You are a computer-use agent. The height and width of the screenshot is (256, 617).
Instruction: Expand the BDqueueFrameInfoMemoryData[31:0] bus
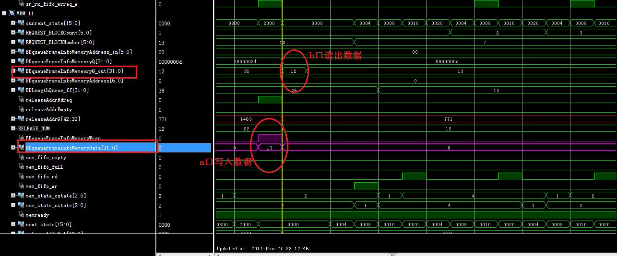tap(13, 148)
